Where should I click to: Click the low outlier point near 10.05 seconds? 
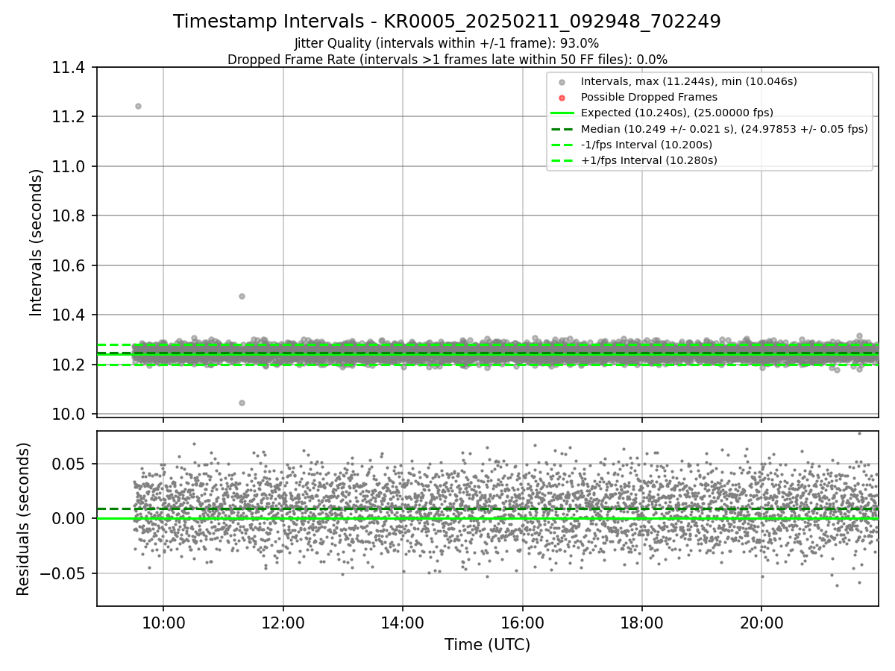[x=242, y=403]
